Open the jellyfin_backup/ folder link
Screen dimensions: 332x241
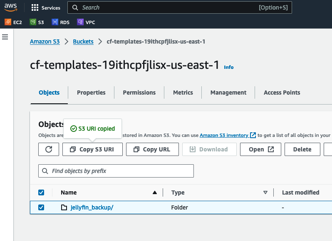point(92,207)
